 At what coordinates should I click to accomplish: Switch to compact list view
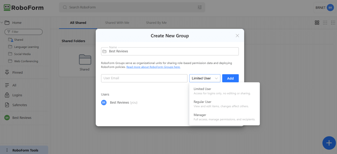pos(325,23)
